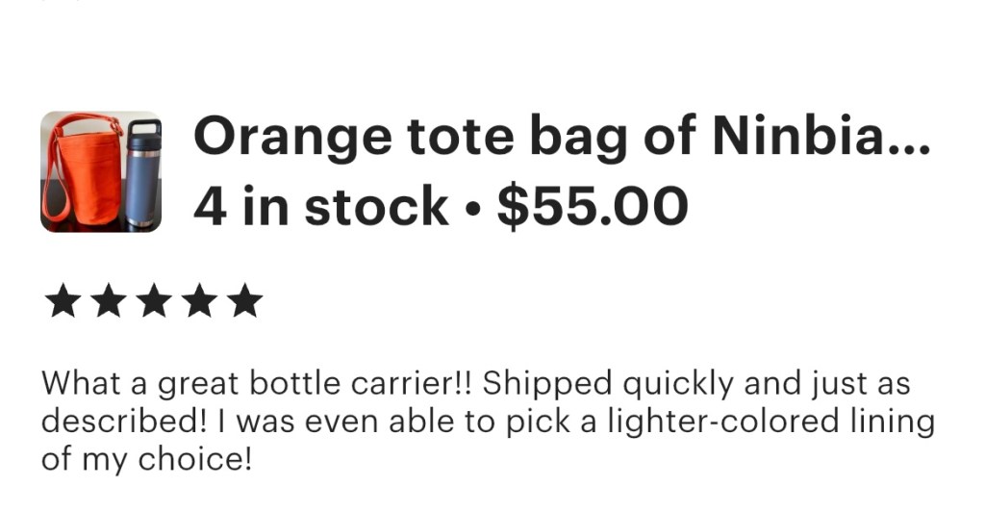Open the 'Orange tote bag of Ninbia...' title
The width and height of the screenshot is (985, 513).
pyautogui.click(x=562, y=138)
